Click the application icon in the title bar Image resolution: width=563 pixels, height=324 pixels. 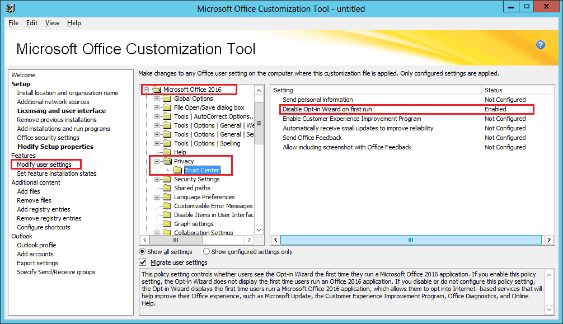(11, 8)
